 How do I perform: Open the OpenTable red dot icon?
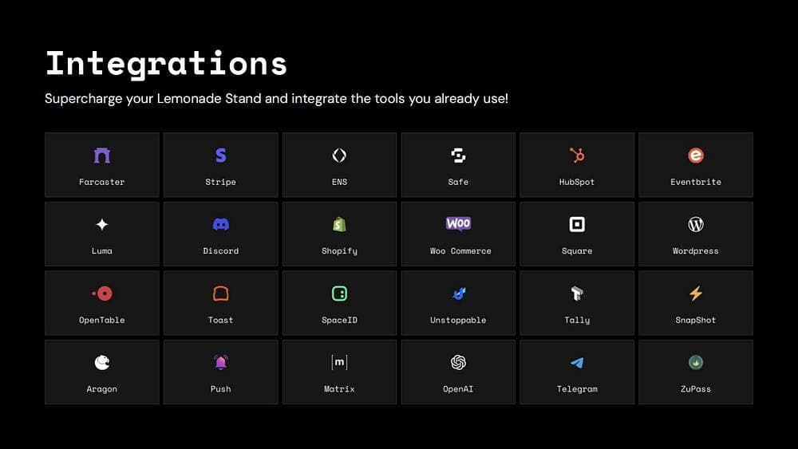click(102, 293)
